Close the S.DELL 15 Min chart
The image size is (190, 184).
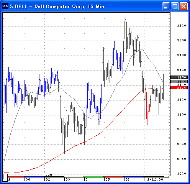point(183,6)
